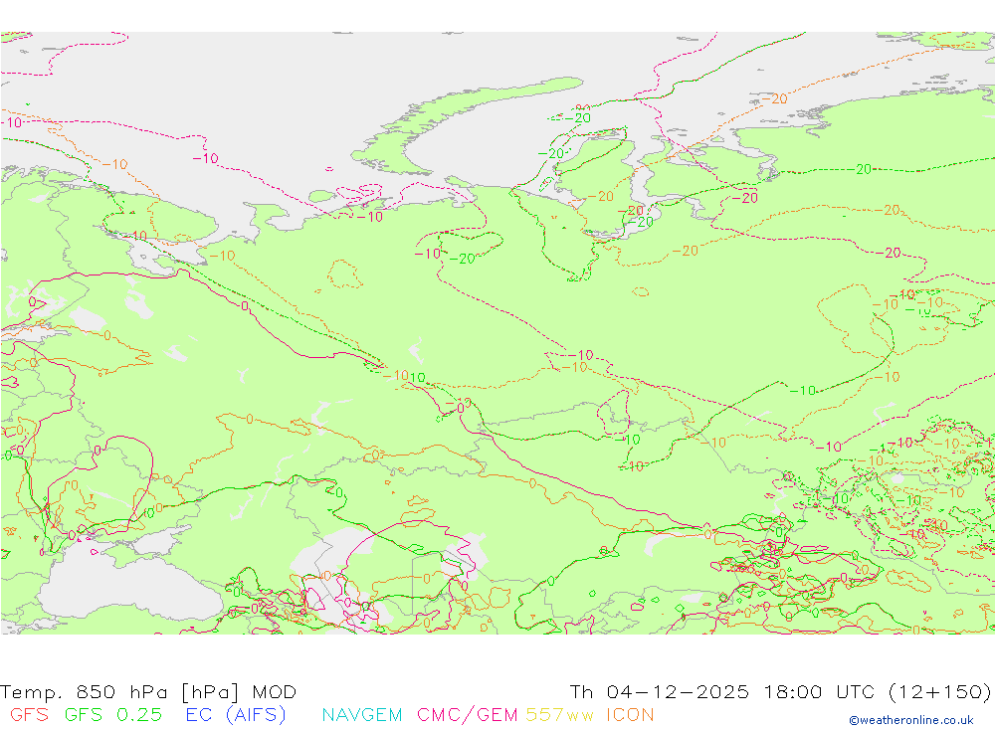This screenshot has width=995, height=729.
Task: Click the CMC/GEM legend label
Action: pos(467,715)
